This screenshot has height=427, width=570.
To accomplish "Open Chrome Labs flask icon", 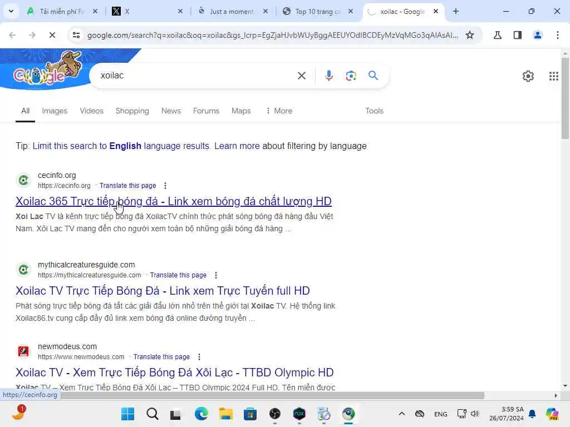I will click(x=498, y=35).
